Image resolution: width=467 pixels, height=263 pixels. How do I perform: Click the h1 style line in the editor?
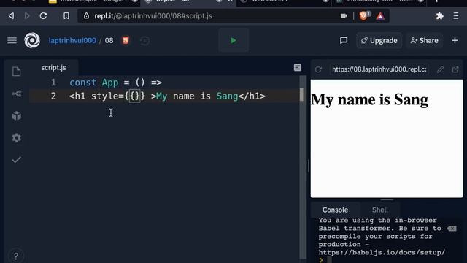[167, 96]
